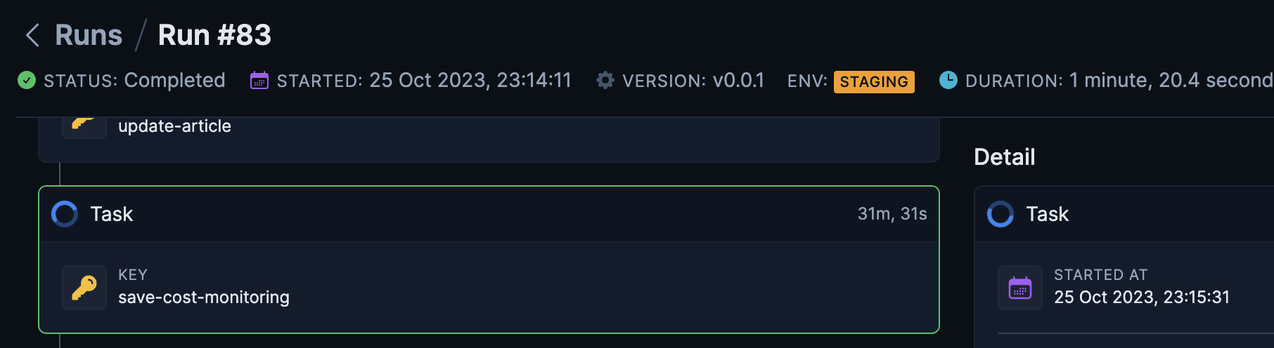
Task: Select the update-article key text
Action: point(174,126)
